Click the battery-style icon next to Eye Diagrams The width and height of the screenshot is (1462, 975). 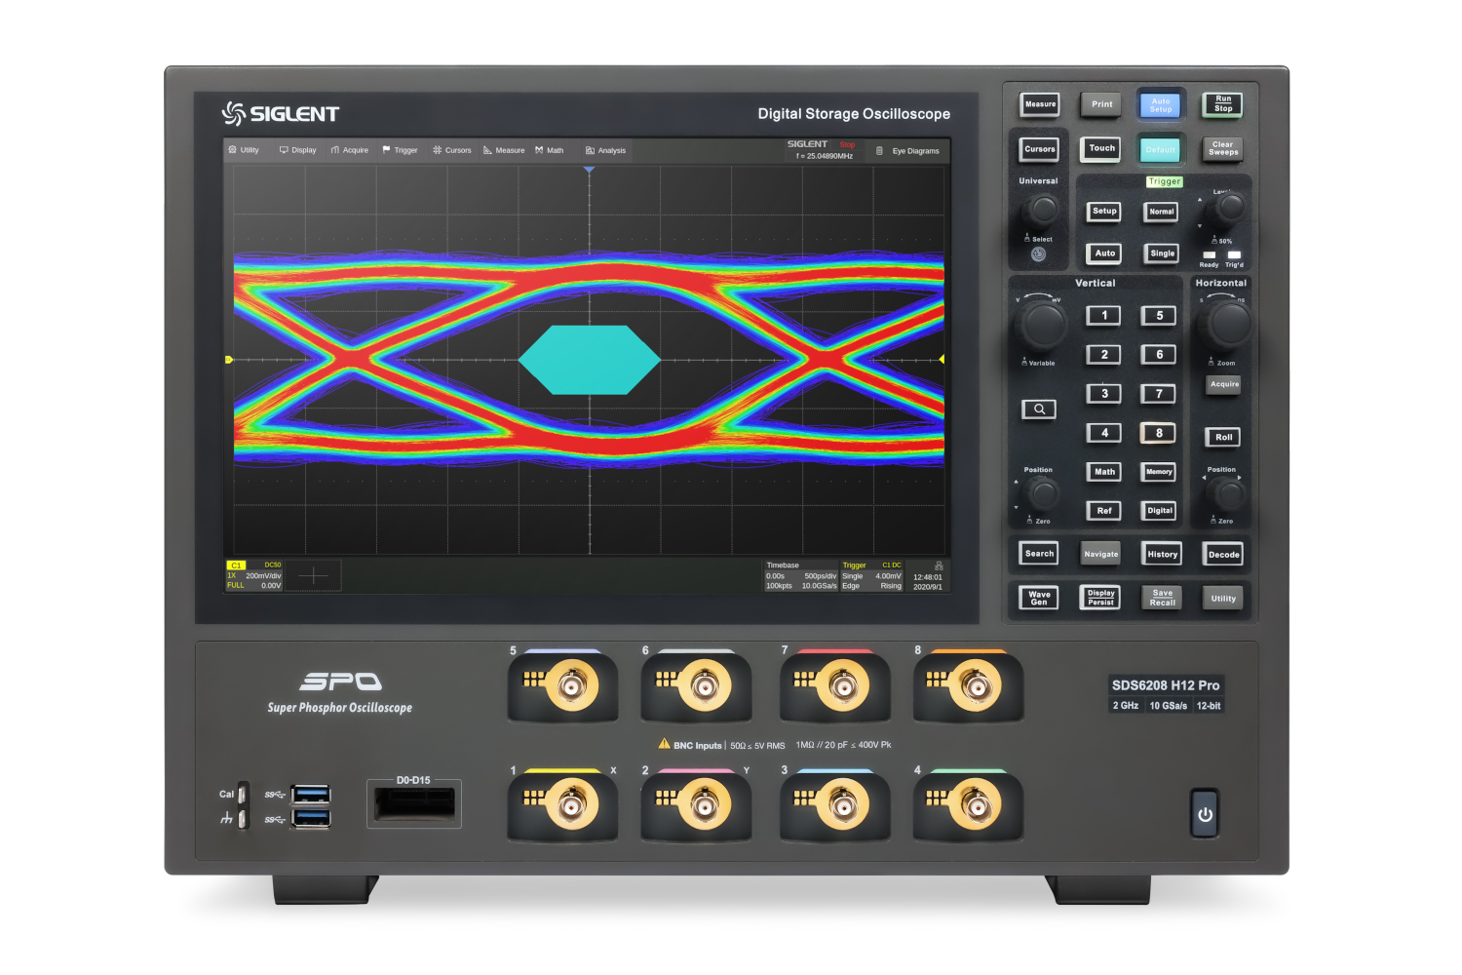[x=878, y=150]
